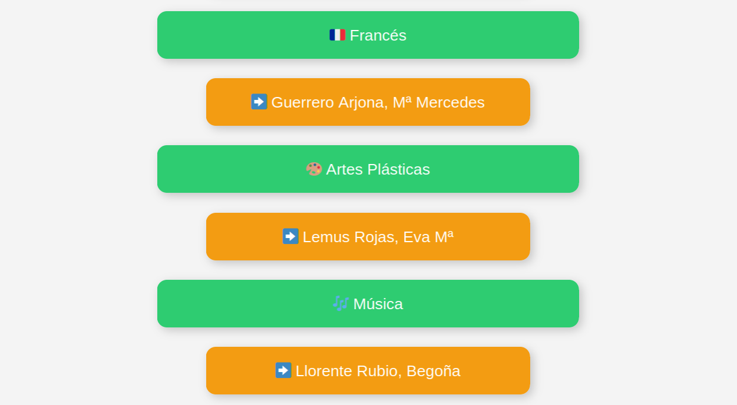Open the Artes Plásticas subject button
Screen dimensions: 737x405
pyautogui.click(x=368, y=169)
